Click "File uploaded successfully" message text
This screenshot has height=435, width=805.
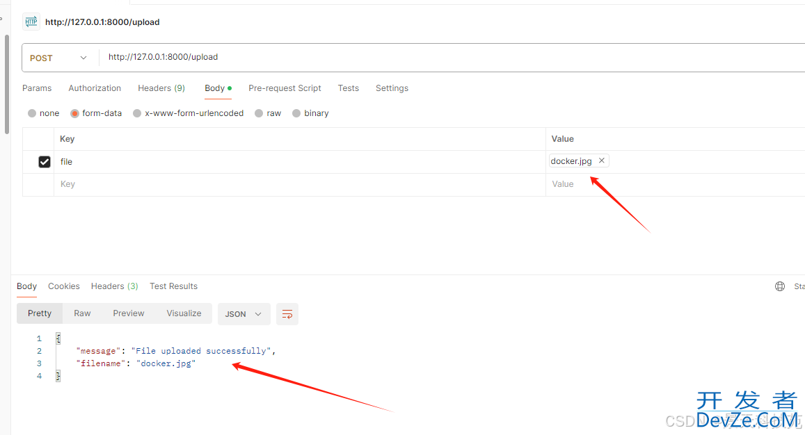coord(201,351)
